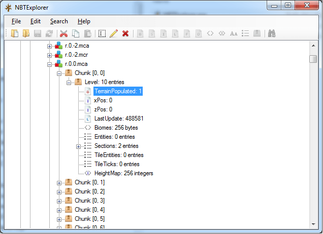Screen dimensions: 323x234
Task: Add a Short tag with S icon
Action: coord(152,33)
